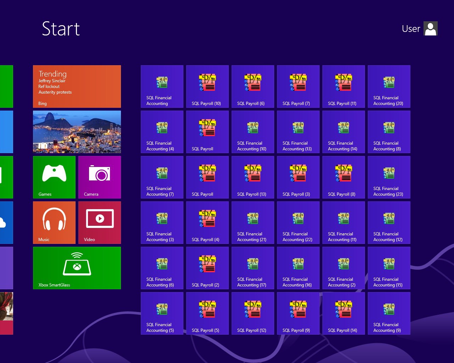Open SQL Financial Accounting (23)
Image resolution: width=454 pixels, height=363 pixels.
coord(389,177)
